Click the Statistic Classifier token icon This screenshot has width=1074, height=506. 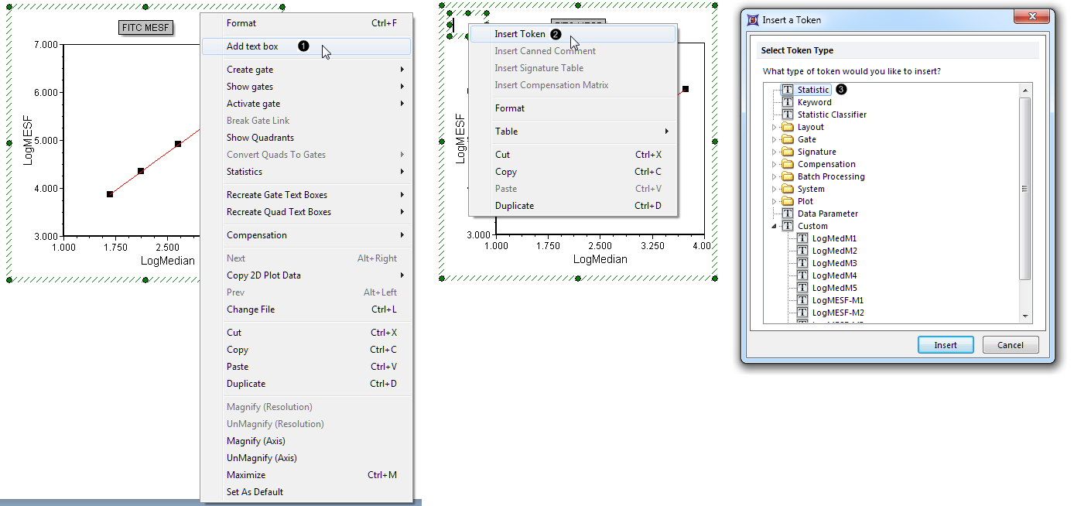tap(788, 115)
